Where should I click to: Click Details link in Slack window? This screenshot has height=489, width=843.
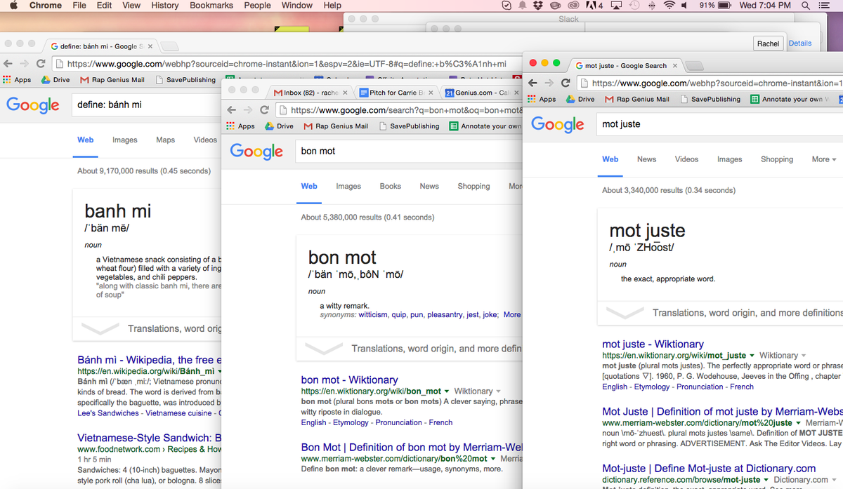pyautogui.click(x=800, y=43)
